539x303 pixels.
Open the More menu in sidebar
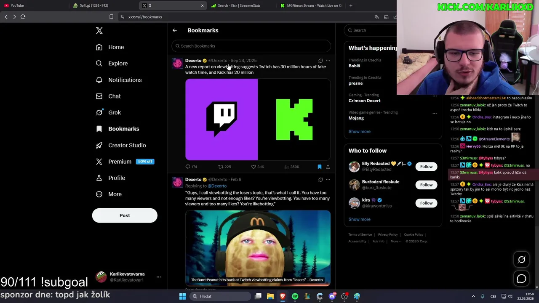click(x=109, y=194)
